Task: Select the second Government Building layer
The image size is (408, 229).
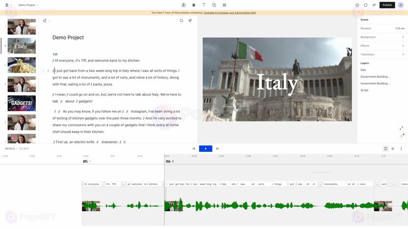Action: [375, 83]
